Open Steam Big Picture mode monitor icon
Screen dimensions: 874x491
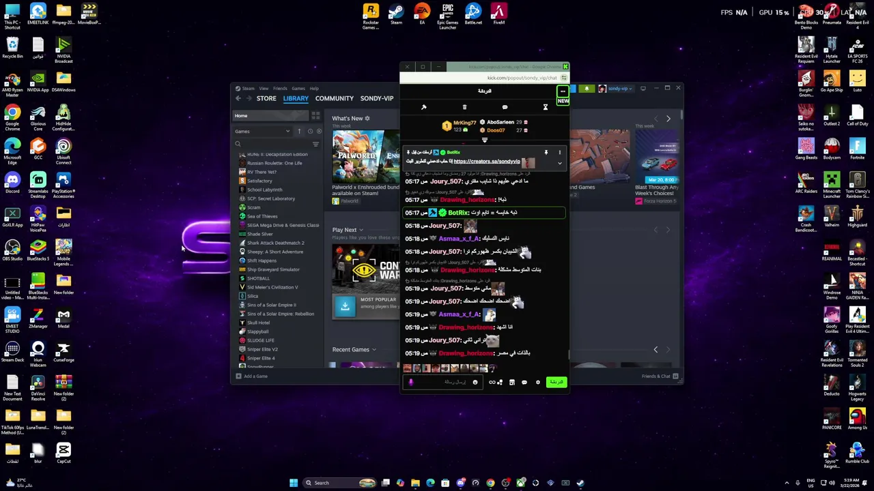(643, 89)
